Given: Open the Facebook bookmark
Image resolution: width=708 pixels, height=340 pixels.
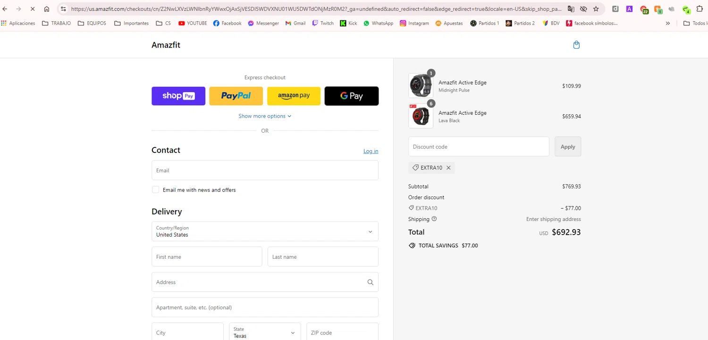Looking at the screenshot, I should pyautogui.click(x=227, y=23).
